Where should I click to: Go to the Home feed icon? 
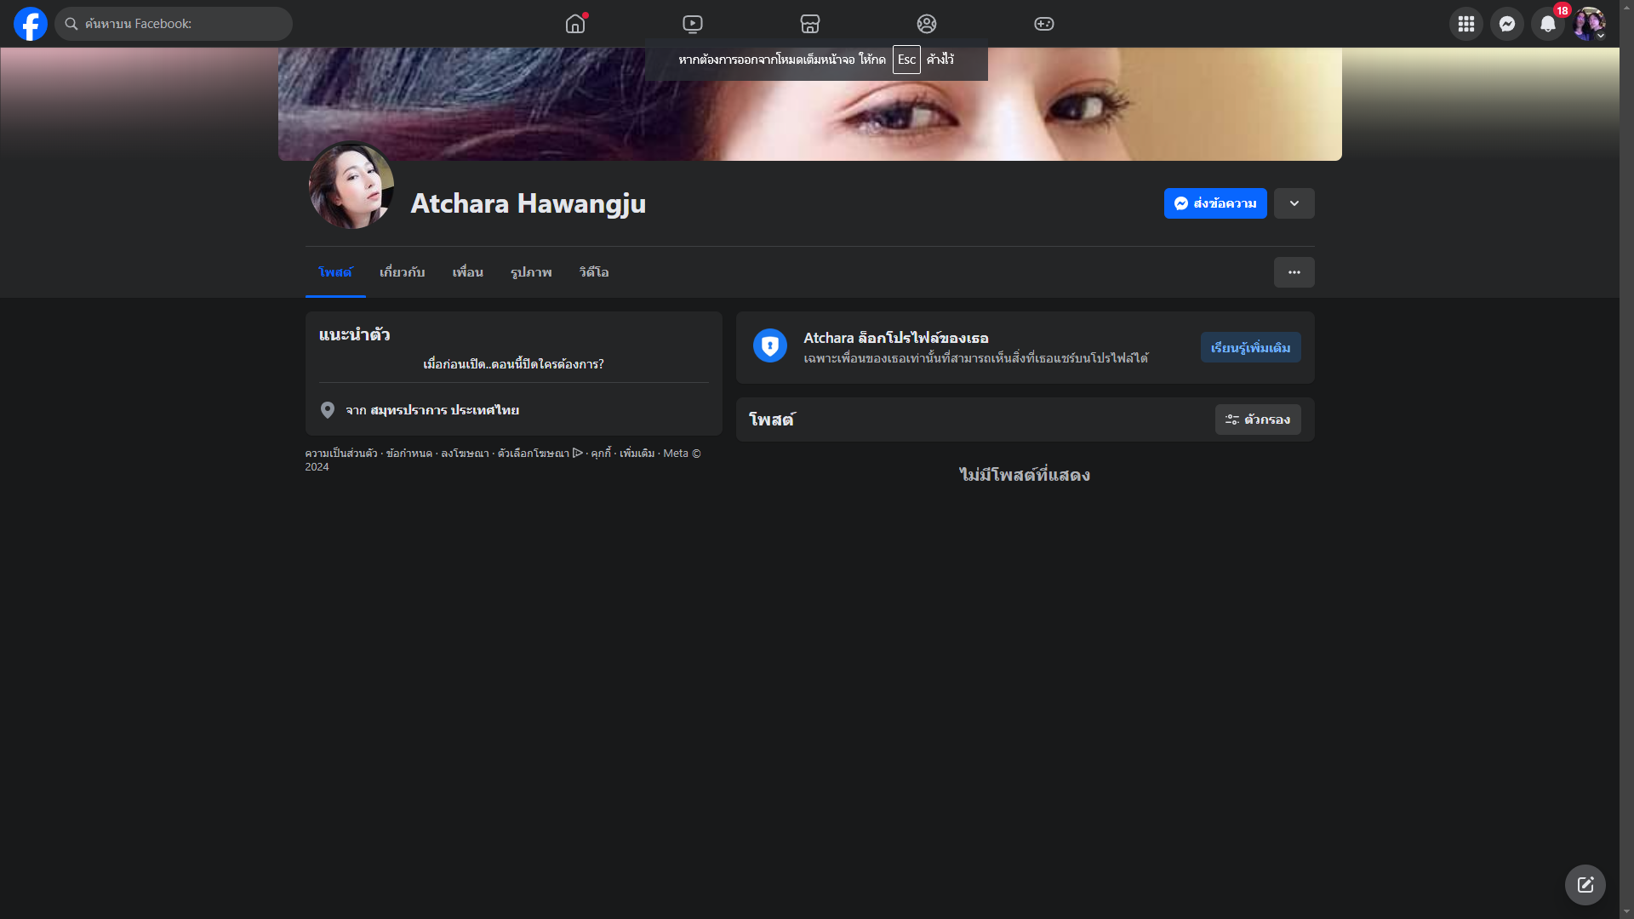click(x=575, y=24)
